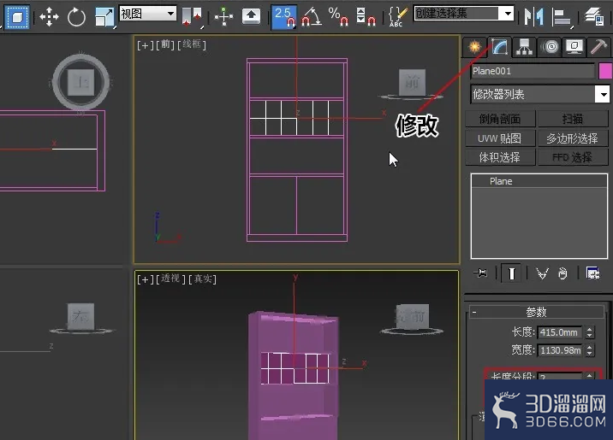
Task: Click the 左 ViewCube face in left viewport
Action: (80, 316)
